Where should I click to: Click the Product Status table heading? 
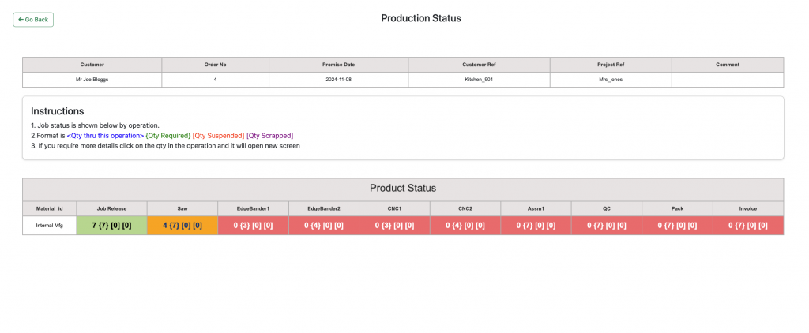click(403, 189)
